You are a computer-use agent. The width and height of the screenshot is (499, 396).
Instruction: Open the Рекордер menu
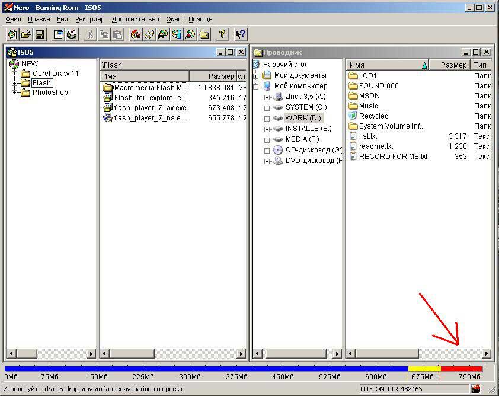pos(89,19)
